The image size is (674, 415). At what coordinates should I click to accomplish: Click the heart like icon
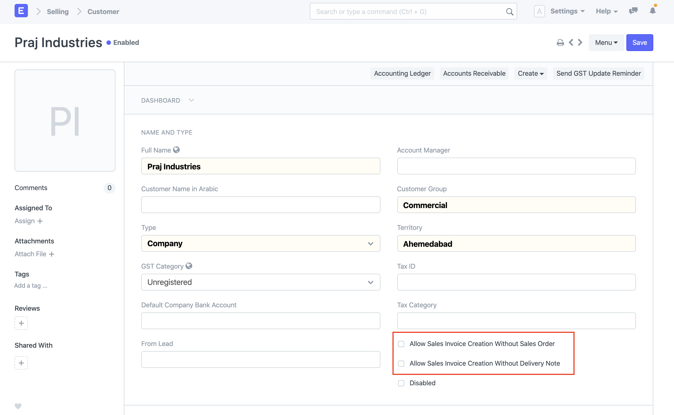(x=18, y=406)
